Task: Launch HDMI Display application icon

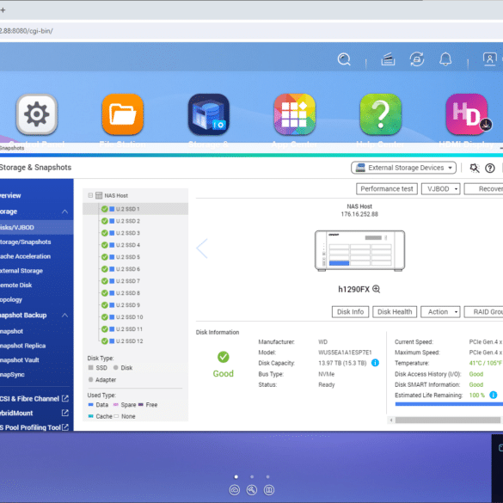Action: [466, 114]
